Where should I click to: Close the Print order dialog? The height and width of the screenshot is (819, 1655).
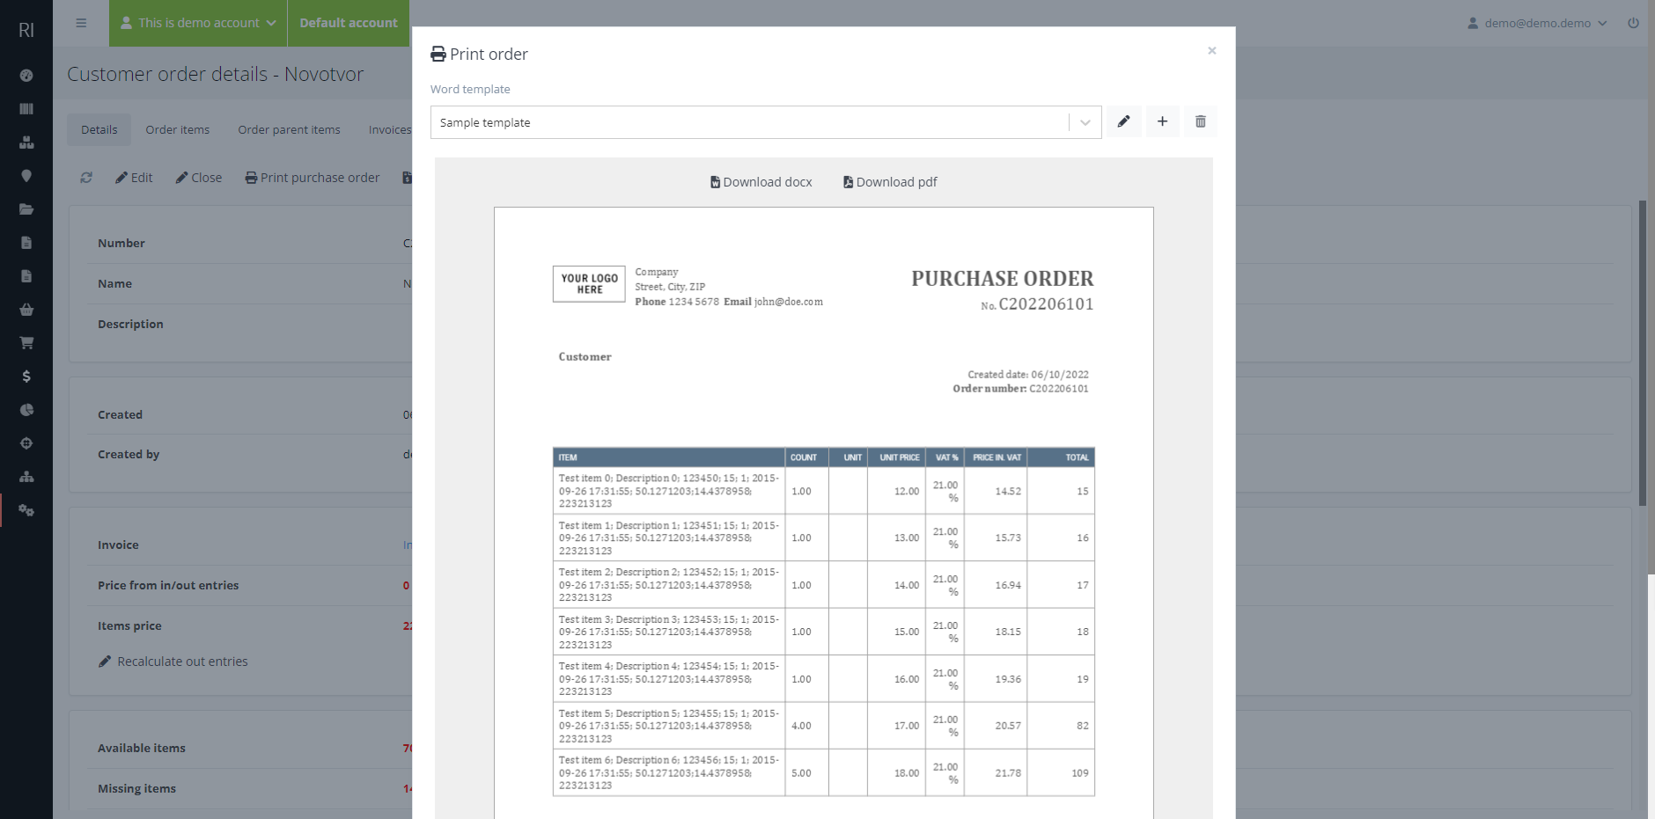tap(1212, 51)
